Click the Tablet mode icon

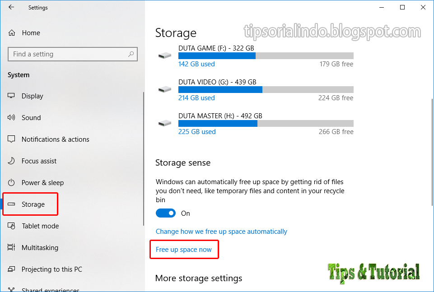click(x=11, y=226)
